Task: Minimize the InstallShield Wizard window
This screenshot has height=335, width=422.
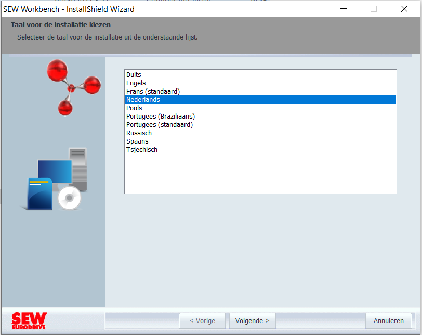Action: click(344, 9)
